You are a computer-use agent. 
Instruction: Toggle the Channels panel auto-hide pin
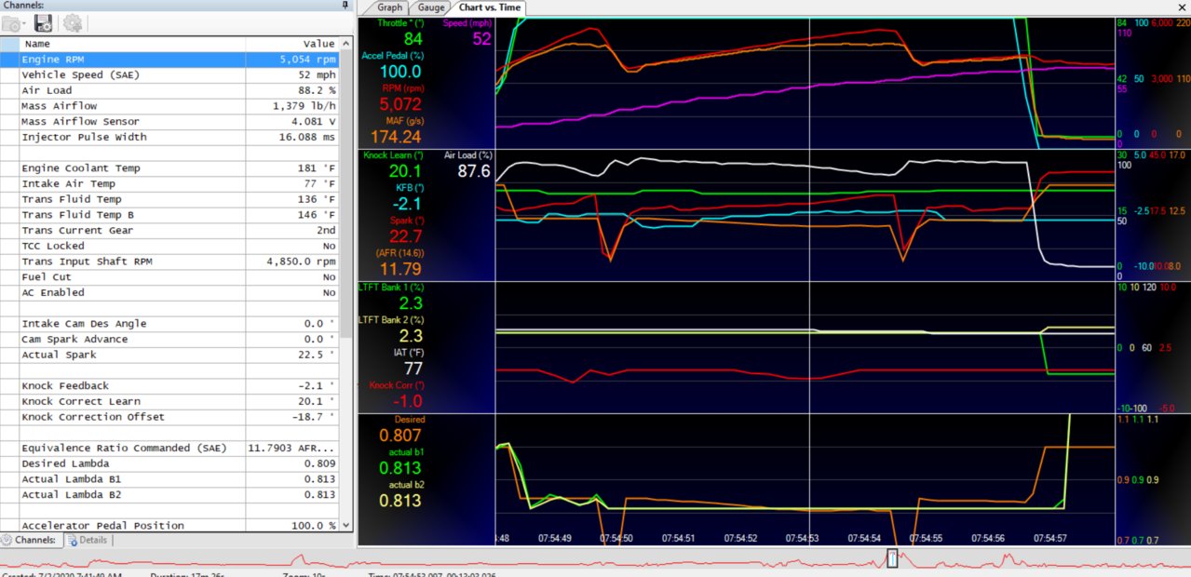tap(345, 5)
